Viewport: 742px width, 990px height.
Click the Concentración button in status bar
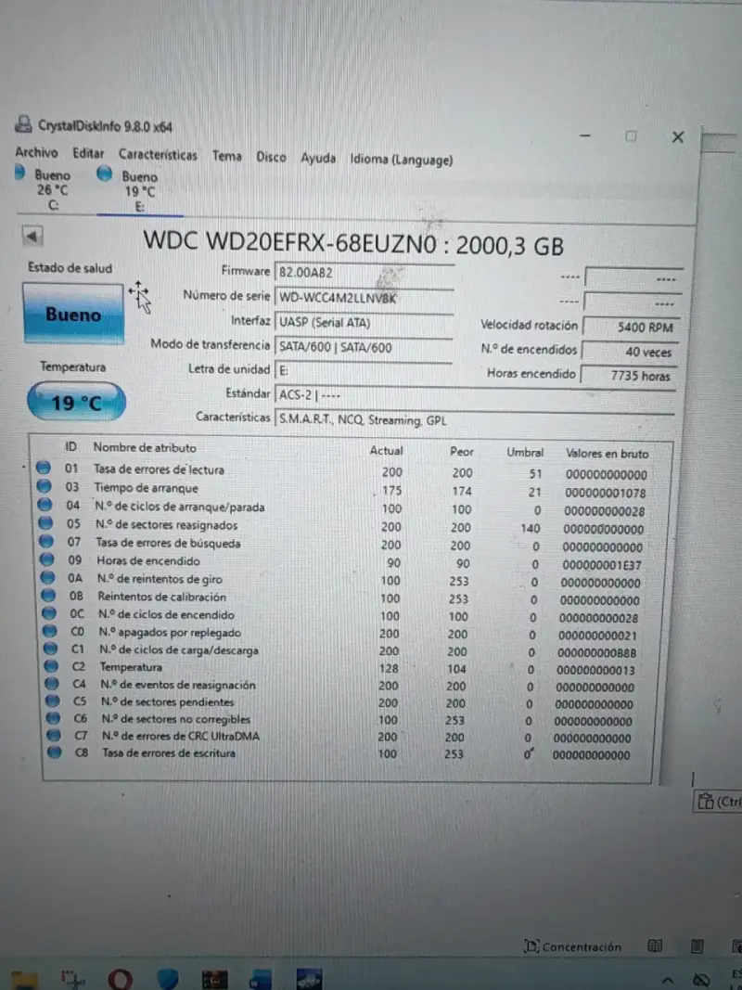pos(572,946)
